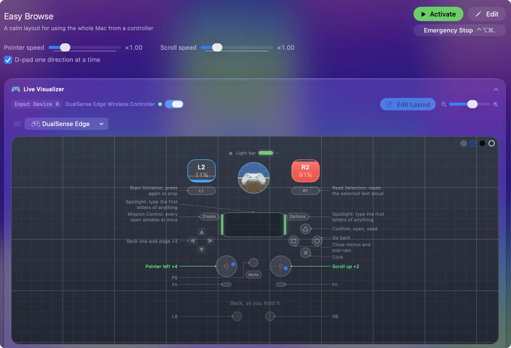511x348 pixels.
Task: Click the Activate button
Action: (438, 14)
